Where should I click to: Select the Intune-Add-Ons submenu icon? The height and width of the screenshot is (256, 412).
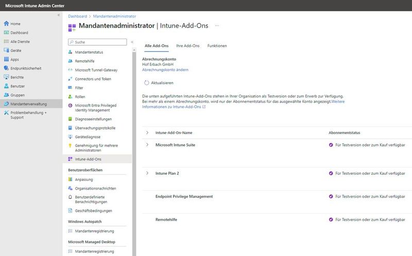click(x=70, y=159)
